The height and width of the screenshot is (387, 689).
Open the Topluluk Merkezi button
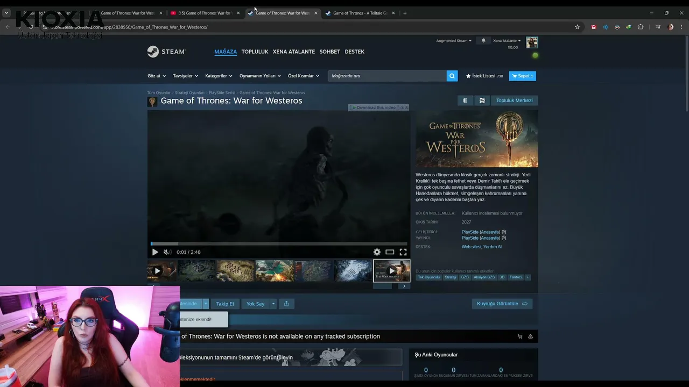[514, 101]
